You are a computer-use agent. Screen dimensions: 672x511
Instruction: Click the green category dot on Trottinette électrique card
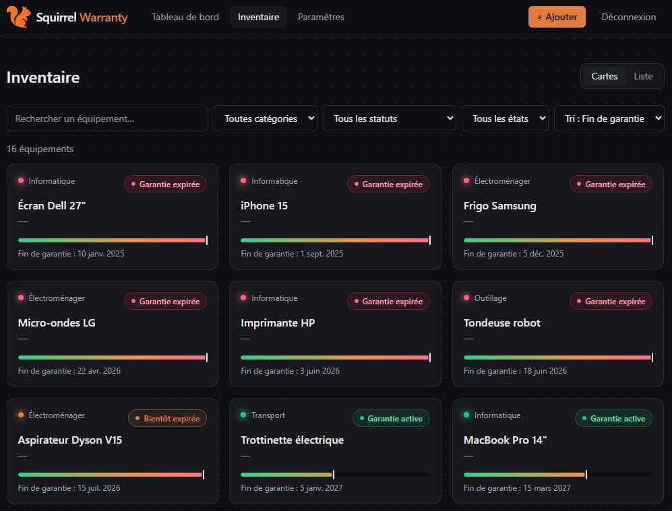[243, 415]
